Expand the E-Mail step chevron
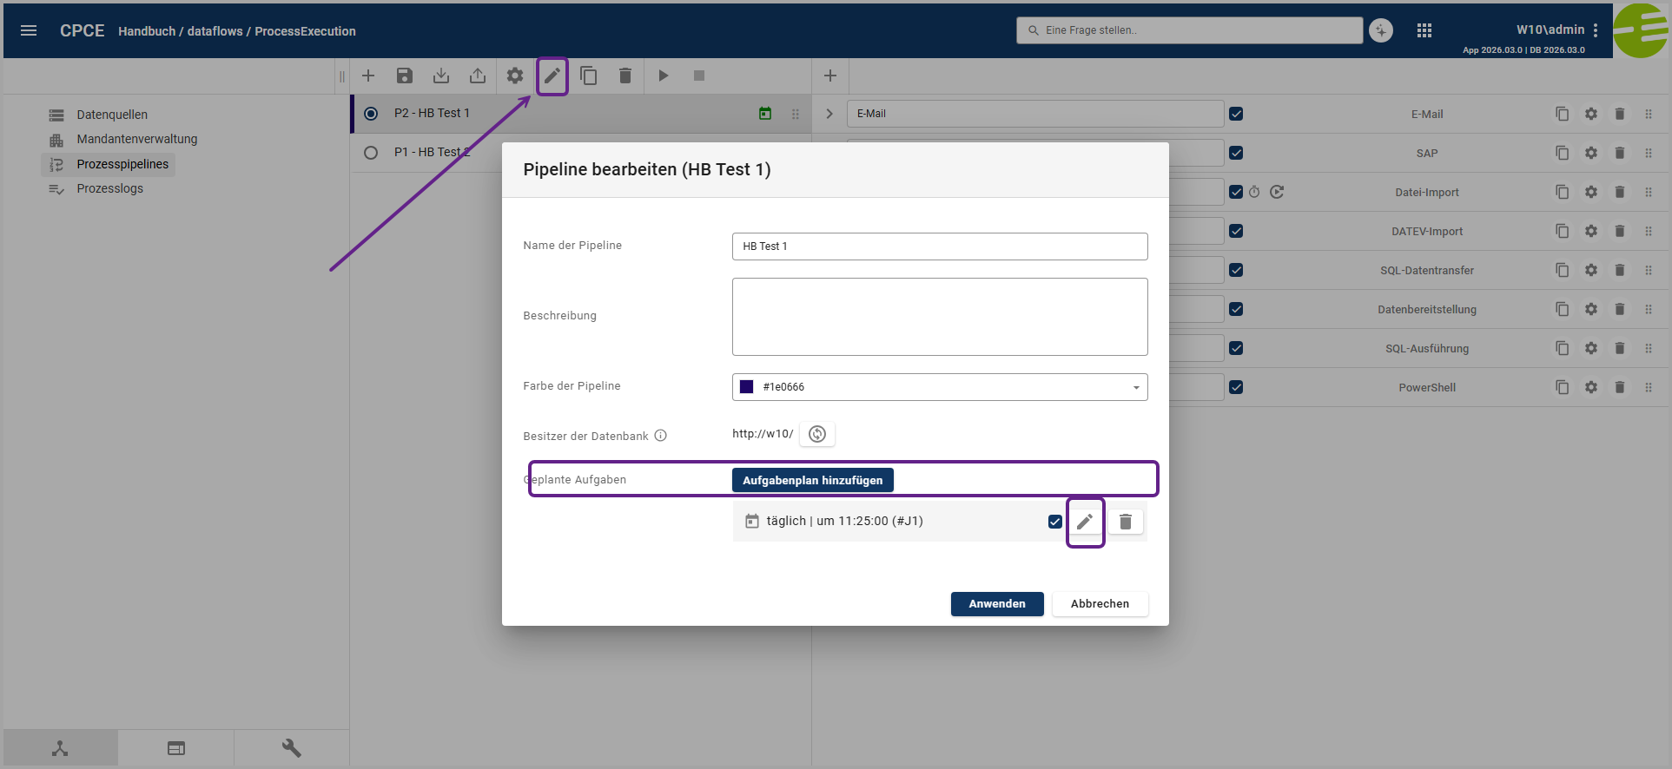 click(829, 114)
